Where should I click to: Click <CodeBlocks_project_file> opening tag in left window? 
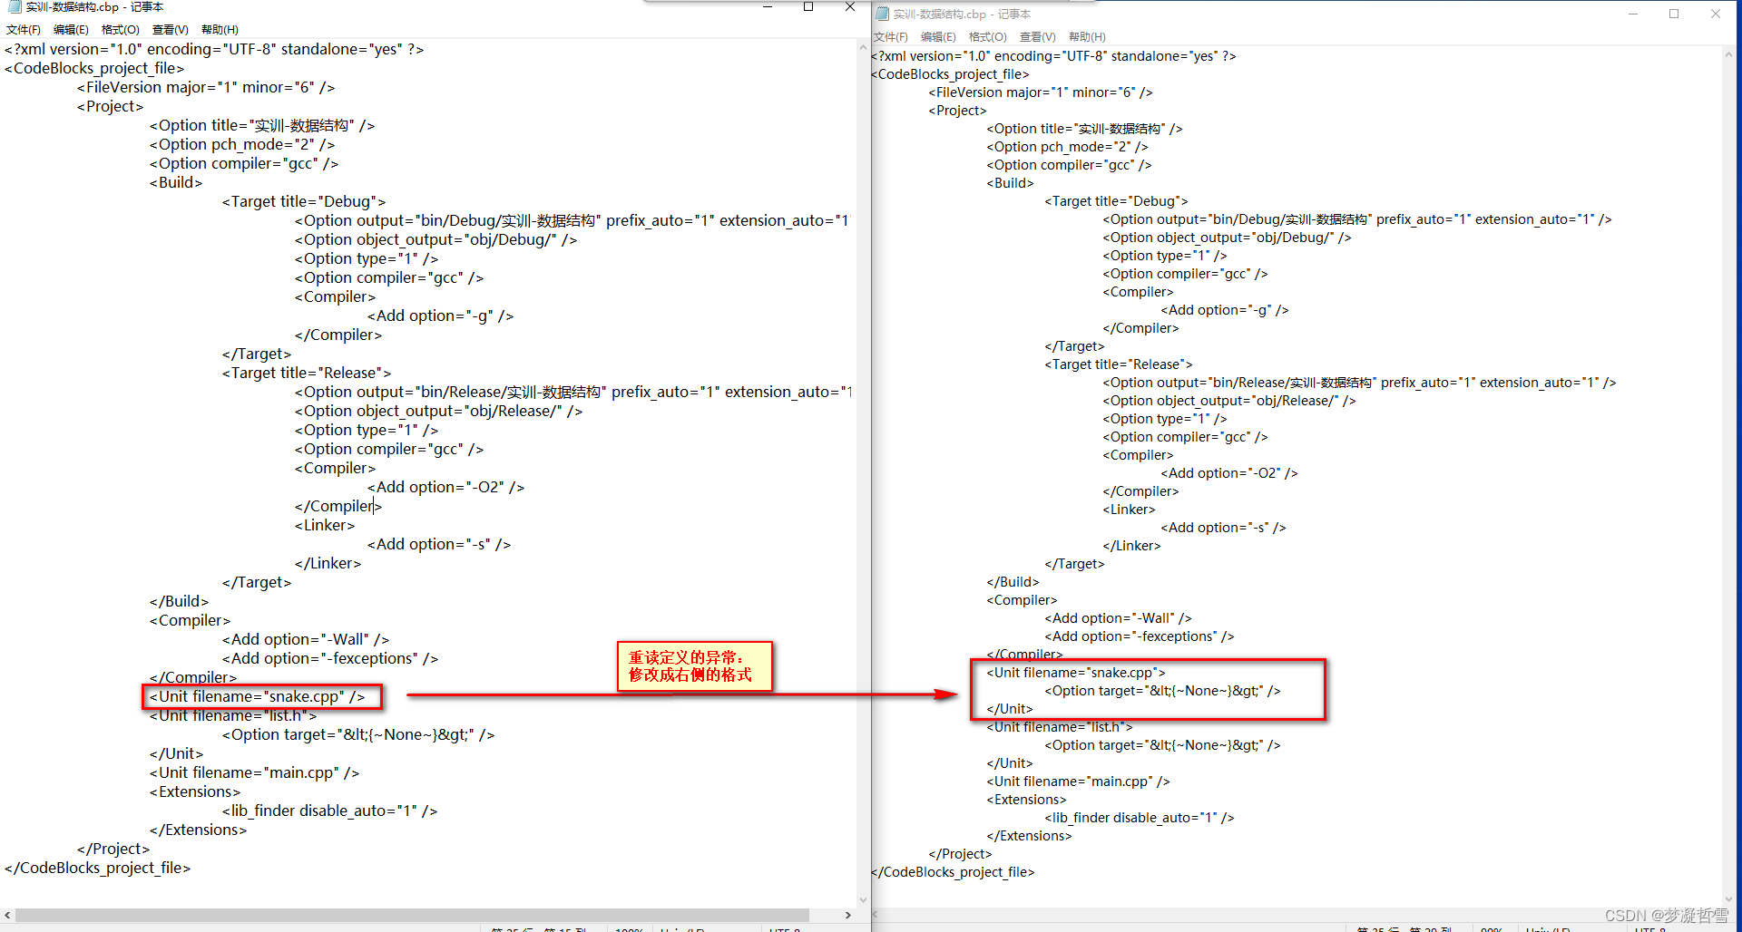coord(94,68)
